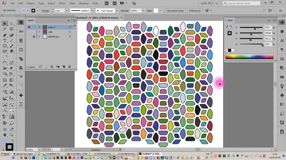
Task: Select the Shape Builder tool
Action: [x=5, y=74]
